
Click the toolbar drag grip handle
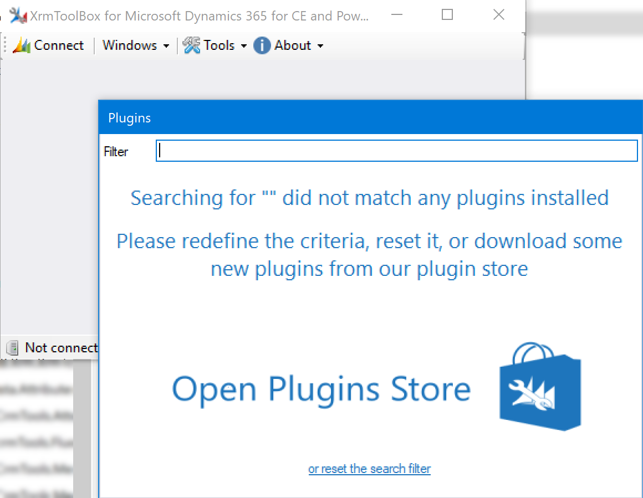(x=5, y=45)
